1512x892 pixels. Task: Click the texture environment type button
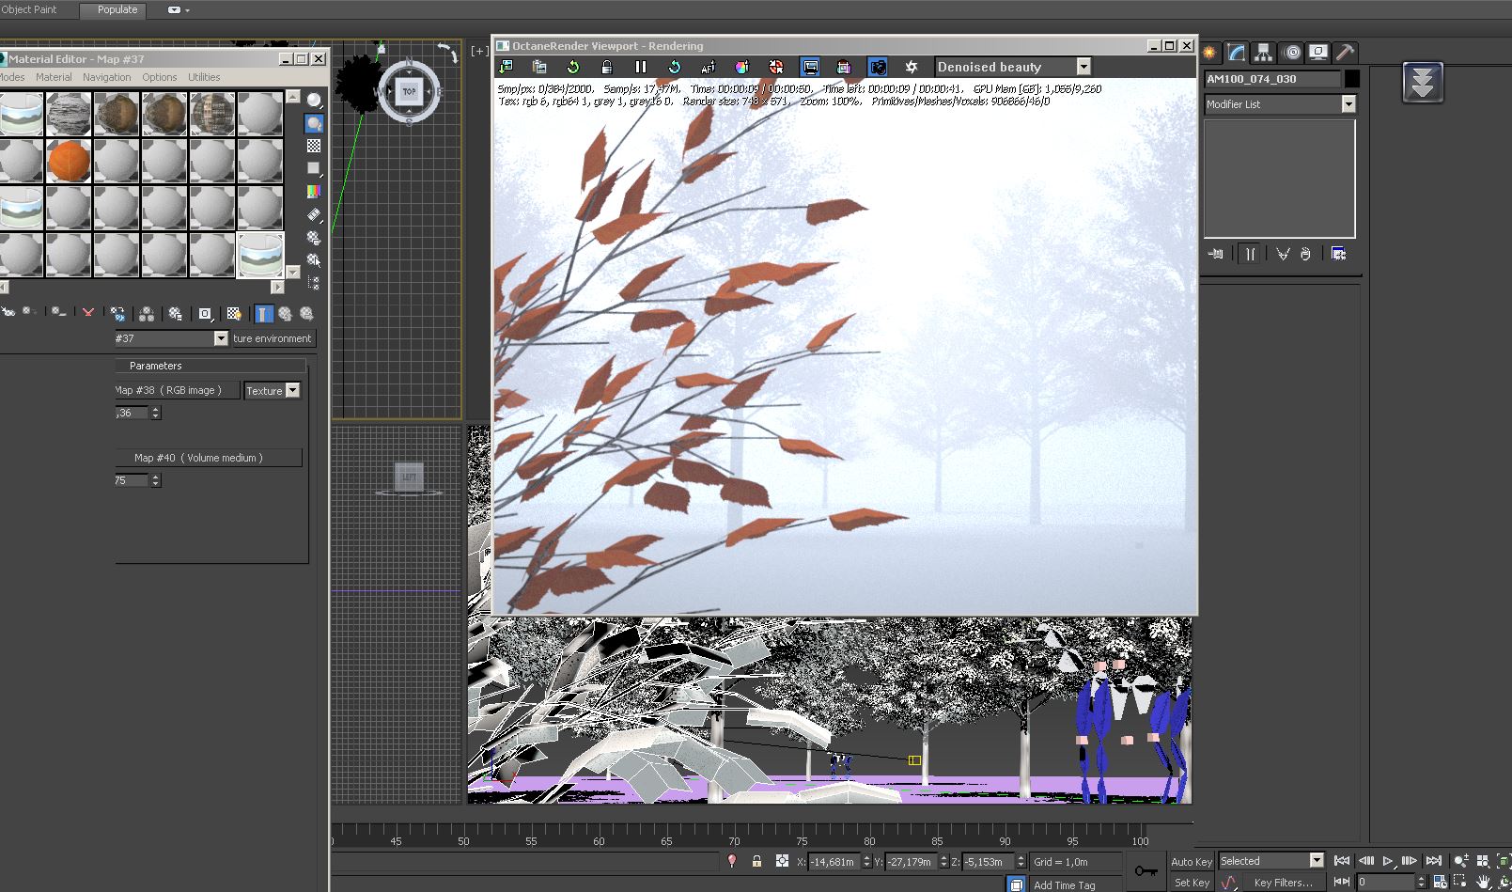point(273,338)
